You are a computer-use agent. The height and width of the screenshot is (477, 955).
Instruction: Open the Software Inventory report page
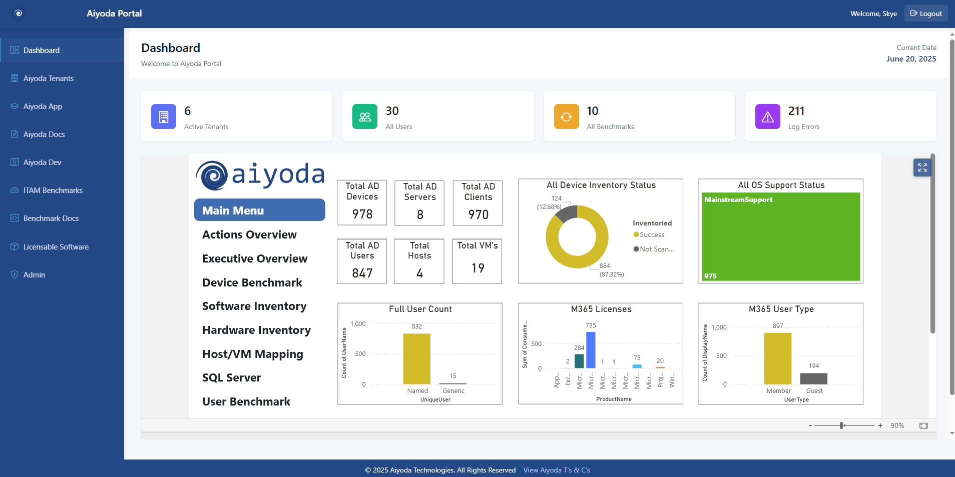254,306
